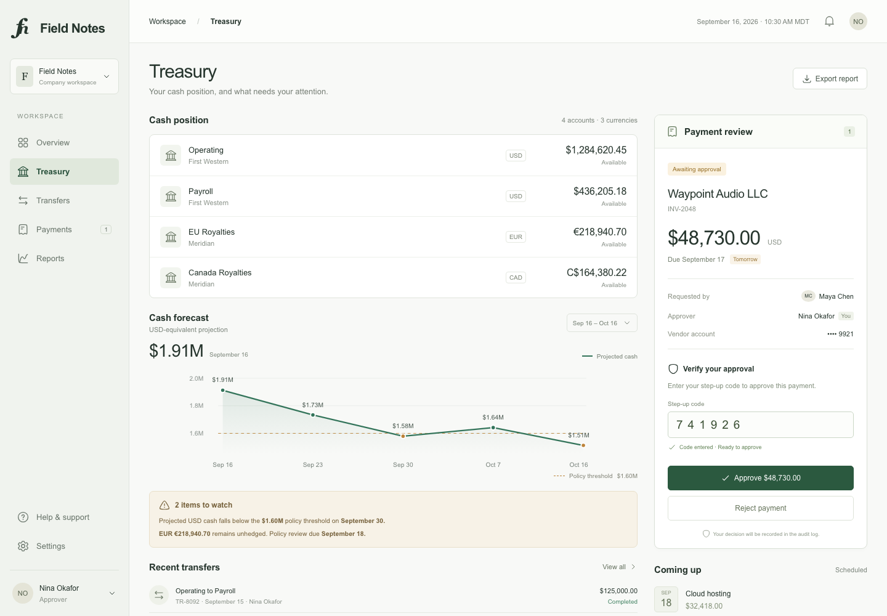Open View all recent transfers
This screenshot has height=616, width=887.
tap(619, 567)
